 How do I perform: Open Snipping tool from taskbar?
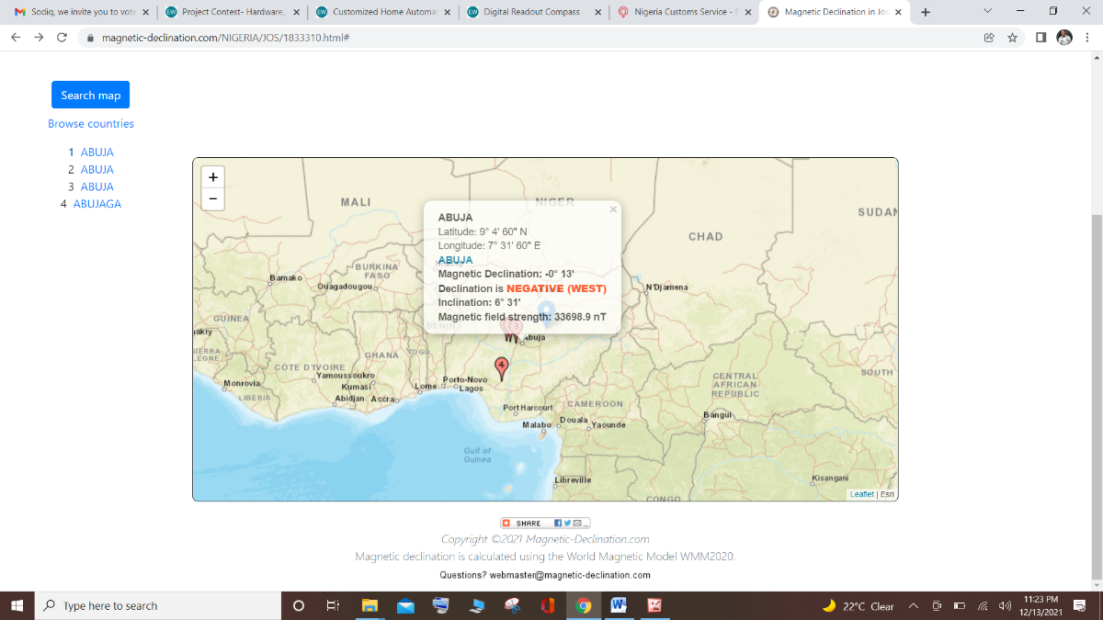click(512, 605)
